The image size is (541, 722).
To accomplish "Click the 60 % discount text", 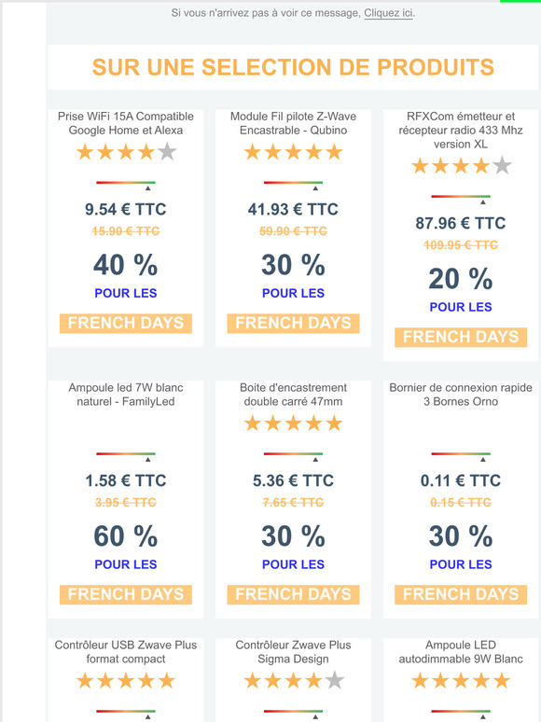I will [126, 536].
